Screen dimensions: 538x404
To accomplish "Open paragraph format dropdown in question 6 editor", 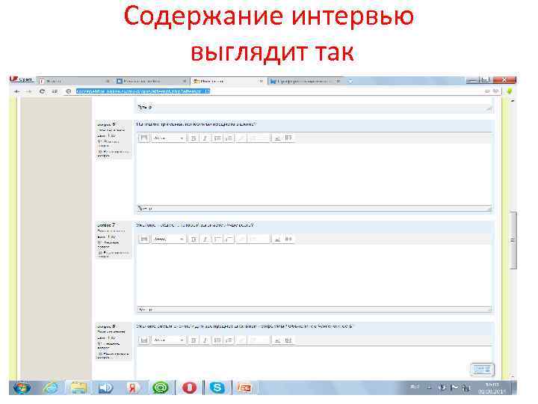I will pyautogui.click(x=168, y=138).
